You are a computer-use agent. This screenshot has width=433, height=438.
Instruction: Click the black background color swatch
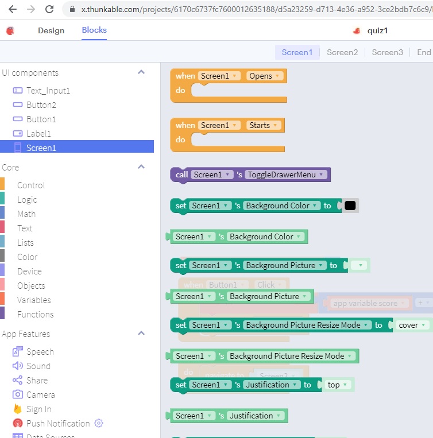(350, 206)
